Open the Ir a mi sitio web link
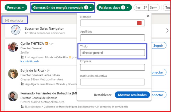The width and height of the screenshot is (171, 112). click(x=29, y=61)
